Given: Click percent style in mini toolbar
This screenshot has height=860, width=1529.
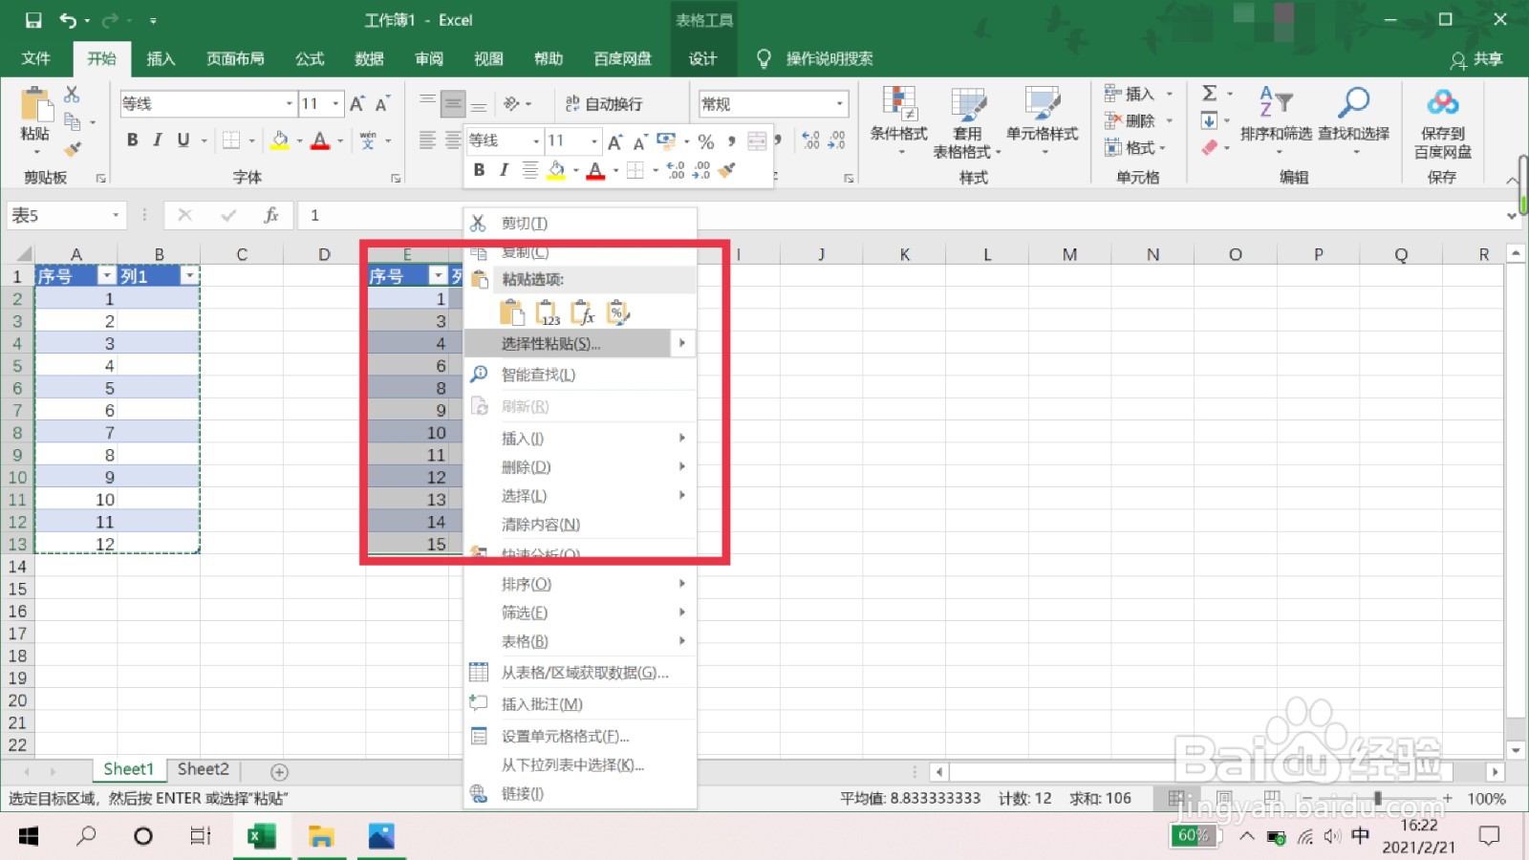Looking at the screenshot, I should [706, 141].
